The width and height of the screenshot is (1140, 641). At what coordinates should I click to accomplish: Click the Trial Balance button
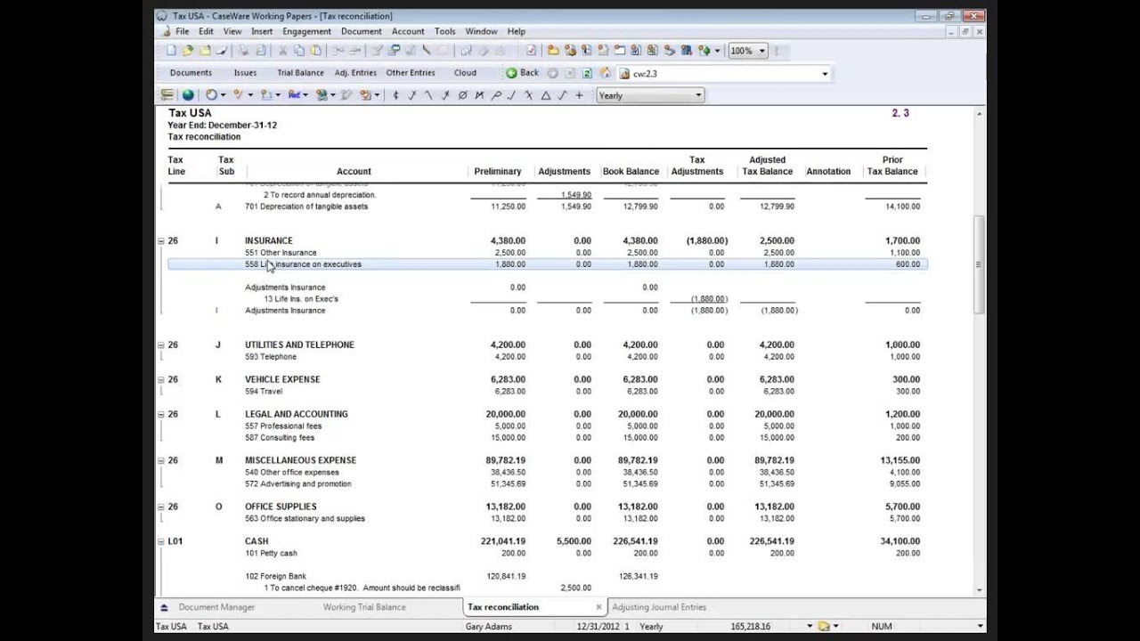[x=300, y=73]
